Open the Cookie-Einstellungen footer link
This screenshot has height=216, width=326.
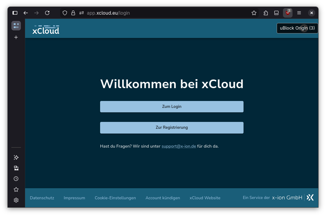point(115,198)
